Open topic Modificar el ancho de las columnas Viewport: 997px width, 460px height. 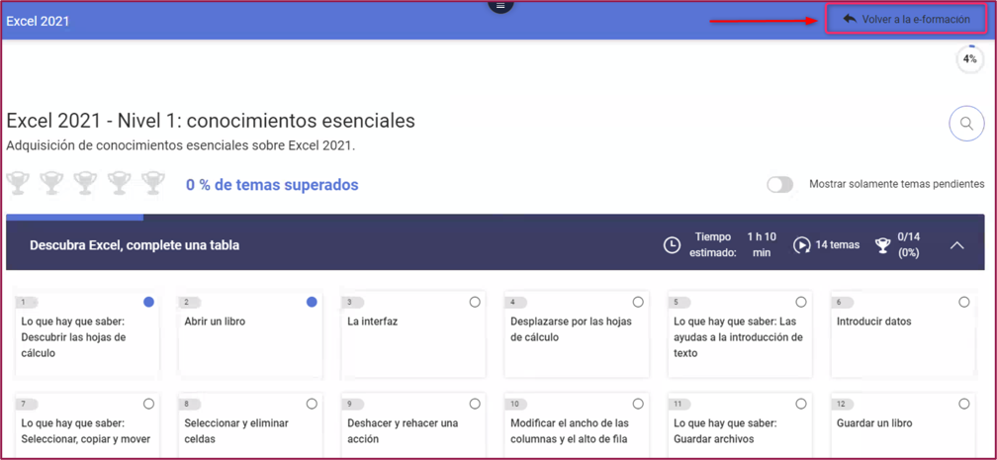click(577, 425)
